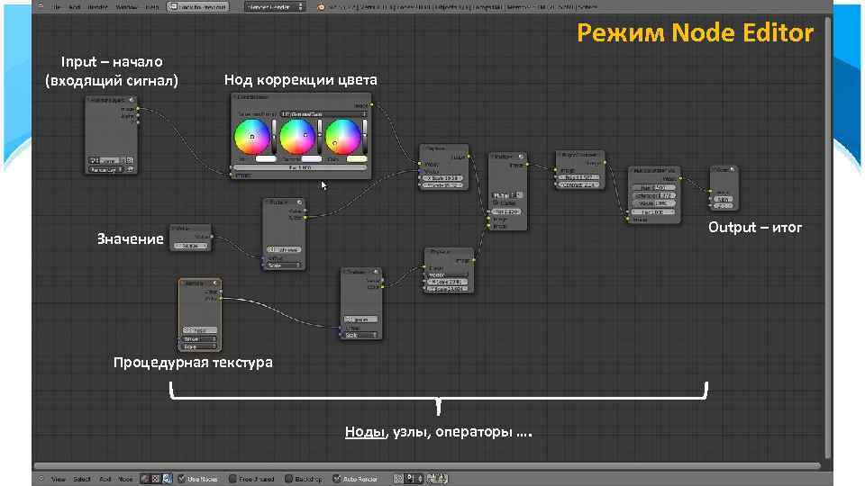Click the Hue slider on the Hue Saturation node
The width and height of the screenshot is (865, 486).
click(654, 188)
